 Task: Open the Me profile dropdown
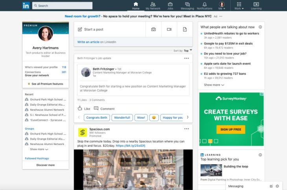(222, 6)
